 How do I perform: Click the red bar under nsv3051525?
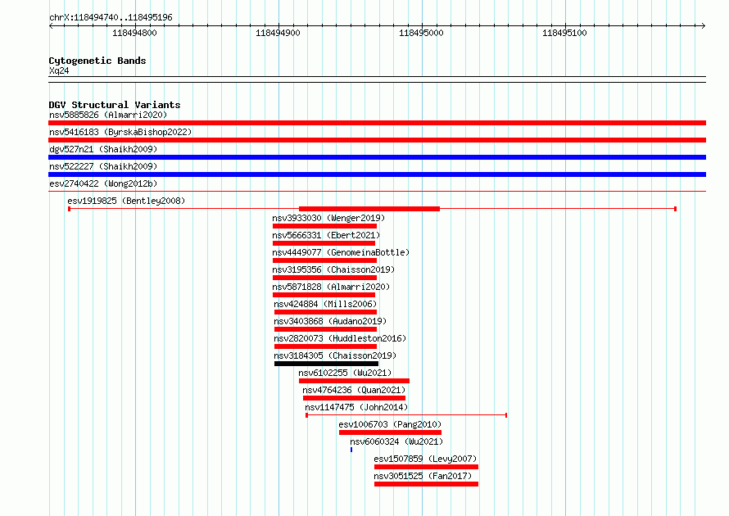point(426,484)
